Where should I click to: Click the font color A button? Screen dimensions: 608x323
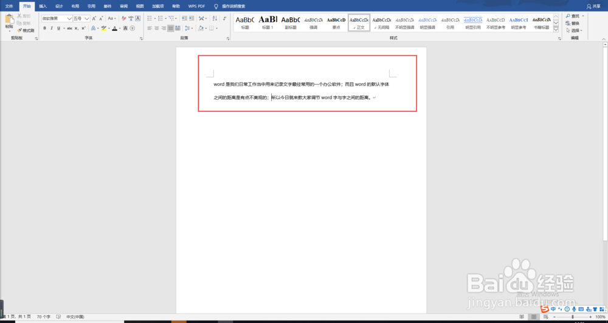(114, 29)
